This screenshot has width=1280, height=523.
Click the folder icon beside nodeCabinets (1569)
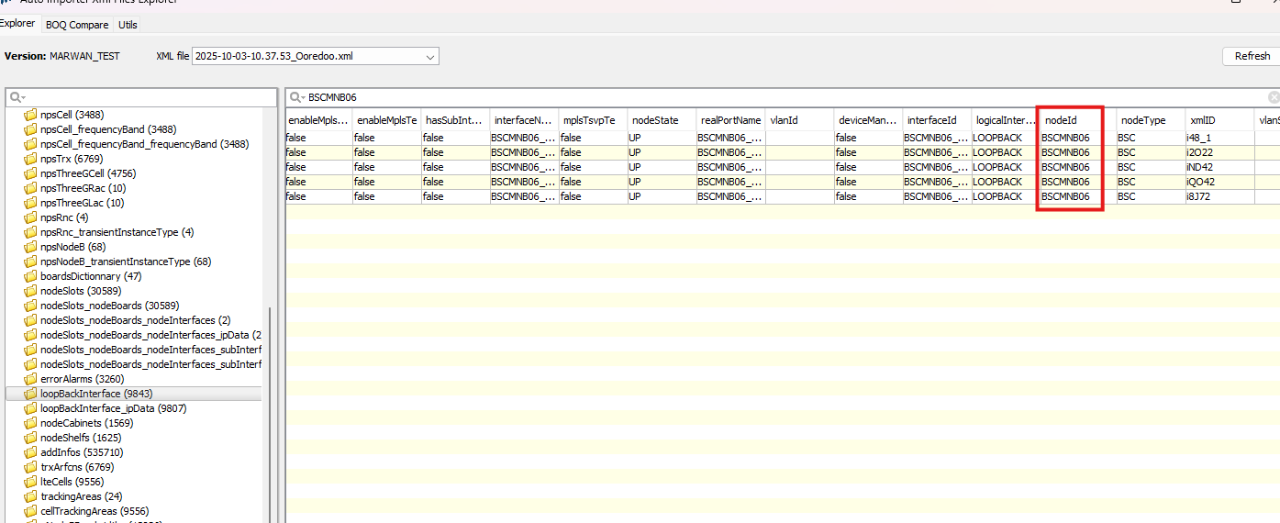30,423
